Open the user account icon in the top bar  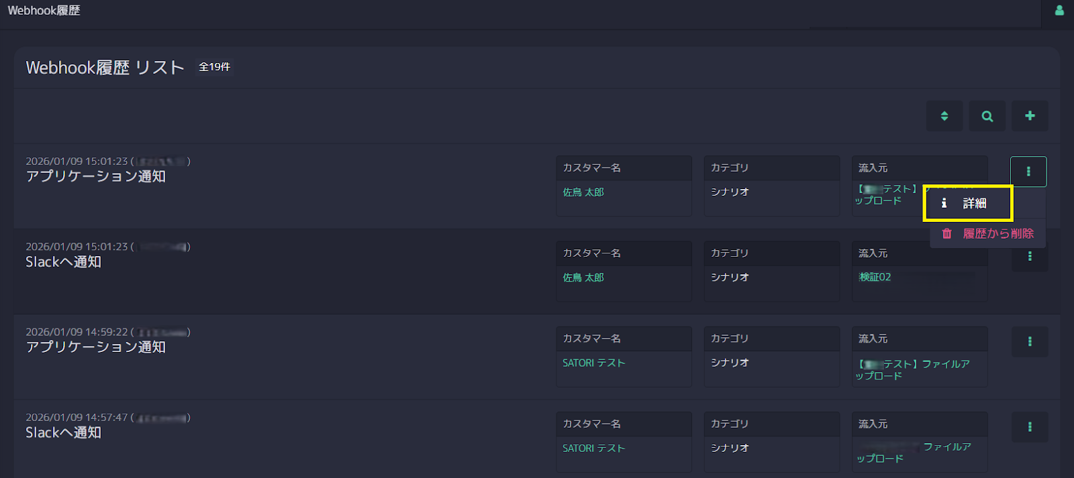(x=1059, y=10)
